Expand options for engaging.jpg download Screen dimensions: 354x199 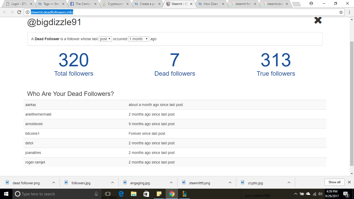click(x=171, y=182)
